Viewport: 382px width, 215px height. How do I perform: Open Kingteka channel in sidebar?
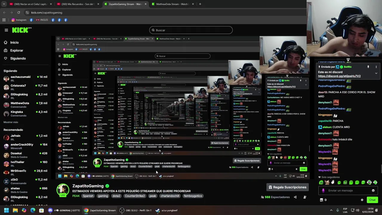point(25,113)
